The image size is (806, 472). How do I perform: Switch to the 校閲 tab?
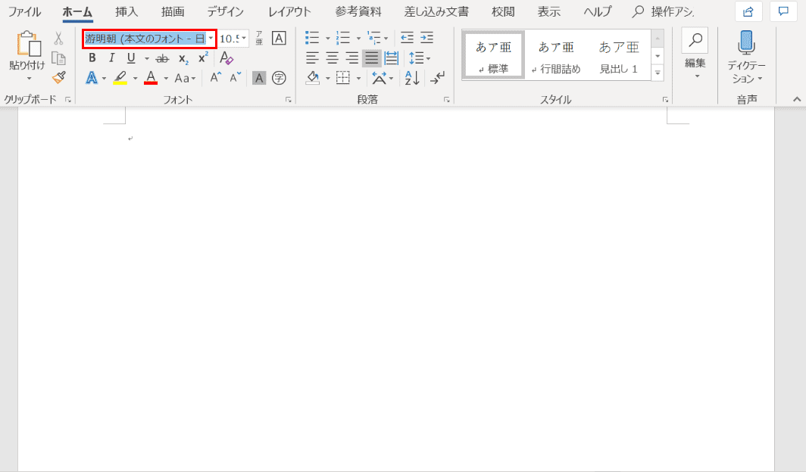(x=503, y=11)
